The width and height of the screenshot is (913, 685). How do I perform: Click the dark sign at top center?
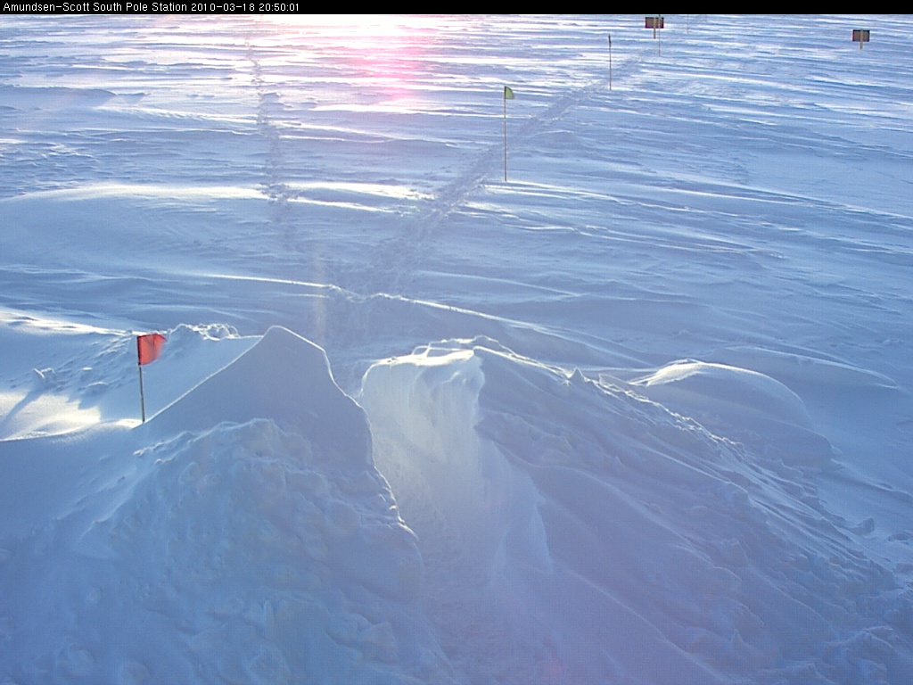(654, 23)
